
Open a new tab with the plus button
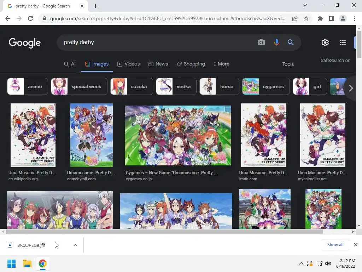pos(95,6)
